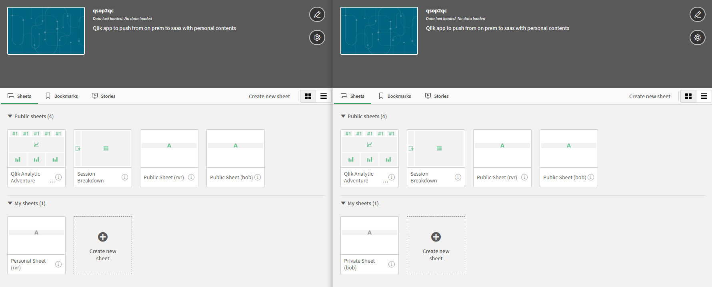The width and height of the screenshot is (712, 287).
Task: Collapse My sheets section in left panel
Action: point(27,203)
